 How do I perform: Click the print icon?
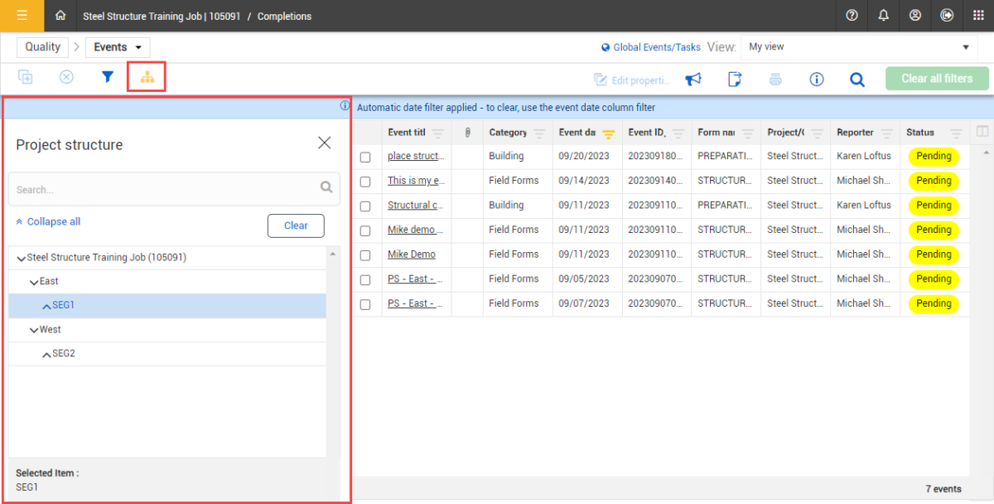775,80
